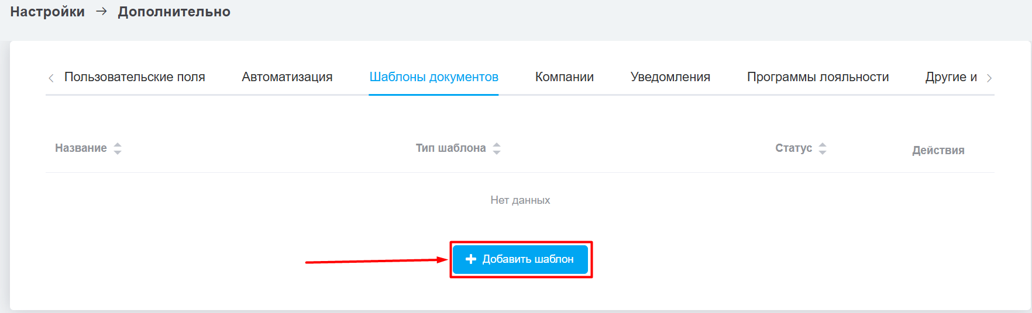Click the Добавить шаблон button
This screenshot has width=1032, height=313.
point(520,259)
